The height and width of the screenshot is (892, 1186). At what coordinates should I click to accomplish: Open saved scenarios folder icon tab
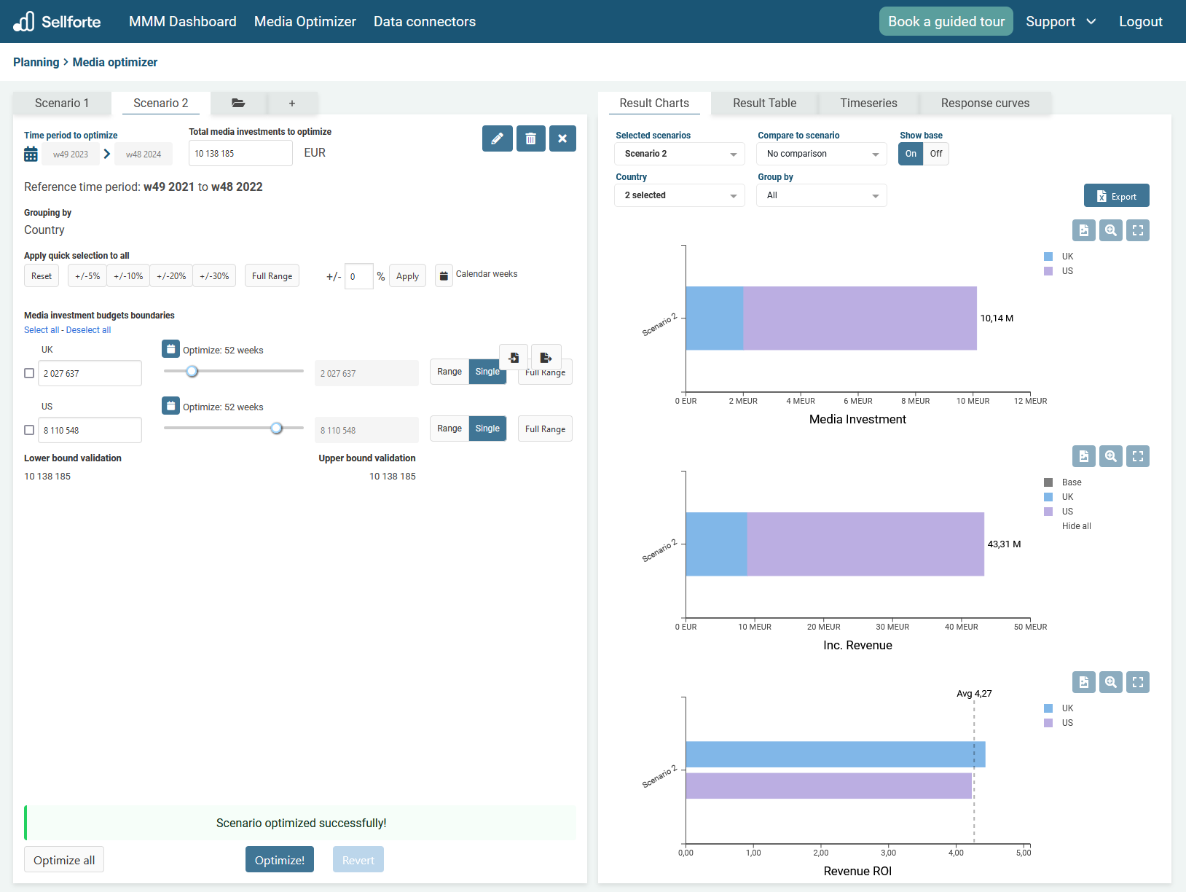238,103
